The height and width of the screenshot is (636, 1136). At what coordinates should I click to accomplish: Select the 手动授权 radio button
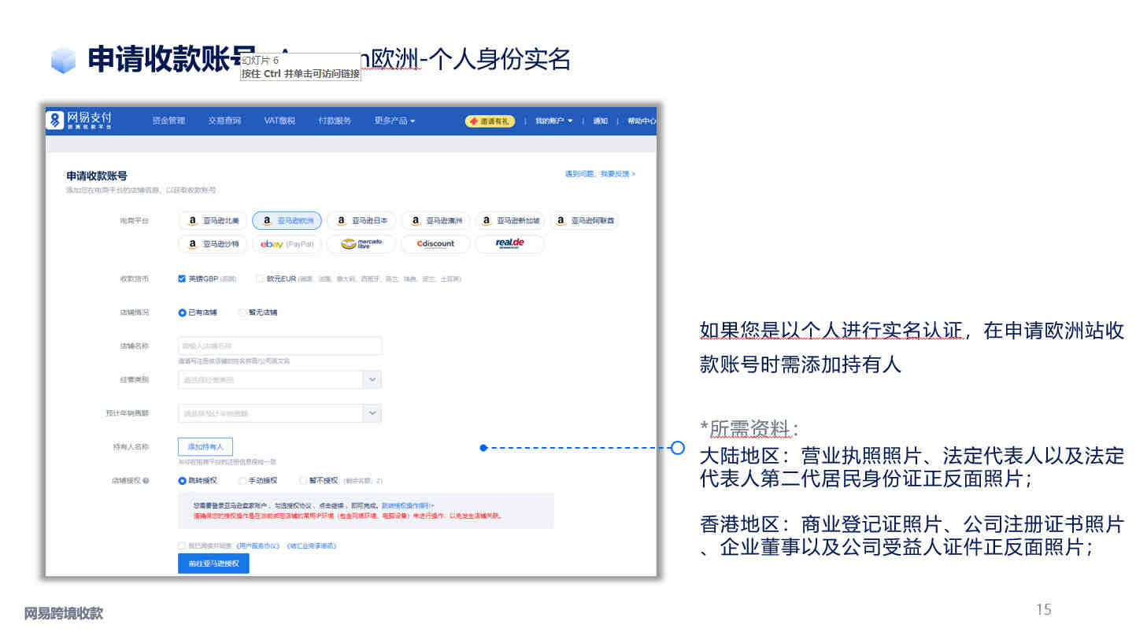(242, 480)
